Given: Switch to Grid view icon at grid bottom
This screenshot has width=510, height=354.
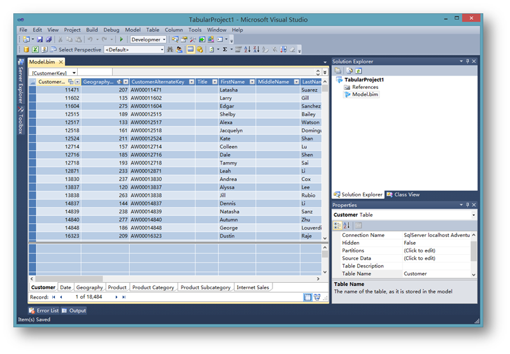Looking at the screenshot, I should click(x=308, y=297).
